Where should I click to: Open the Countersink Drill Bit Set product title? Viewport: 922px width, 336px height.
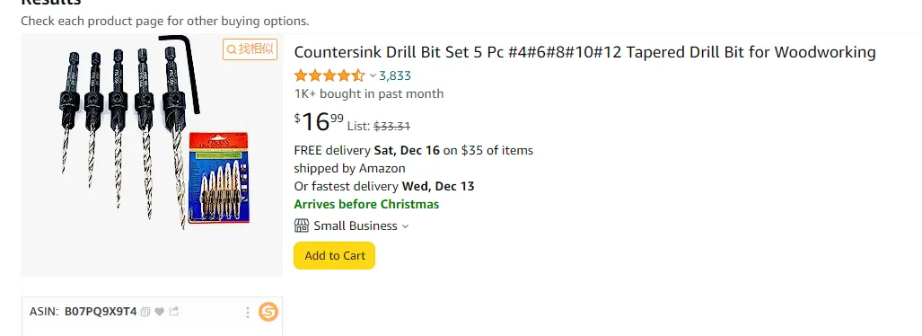tap(584, 52)
